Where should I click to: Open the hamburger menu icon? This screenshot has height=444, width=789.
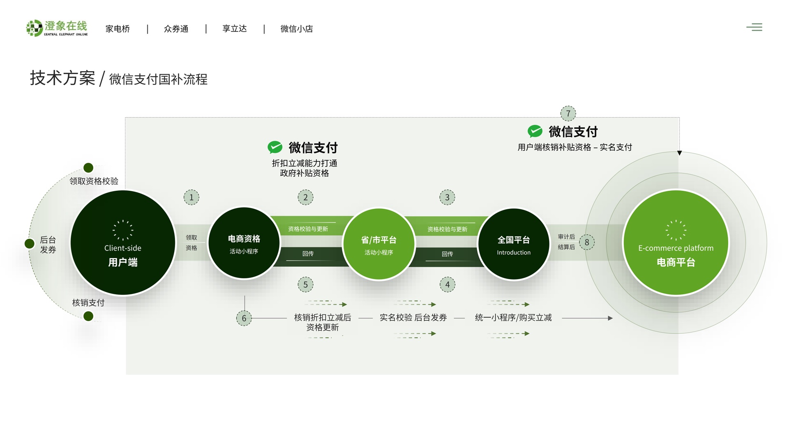(754, 27)
